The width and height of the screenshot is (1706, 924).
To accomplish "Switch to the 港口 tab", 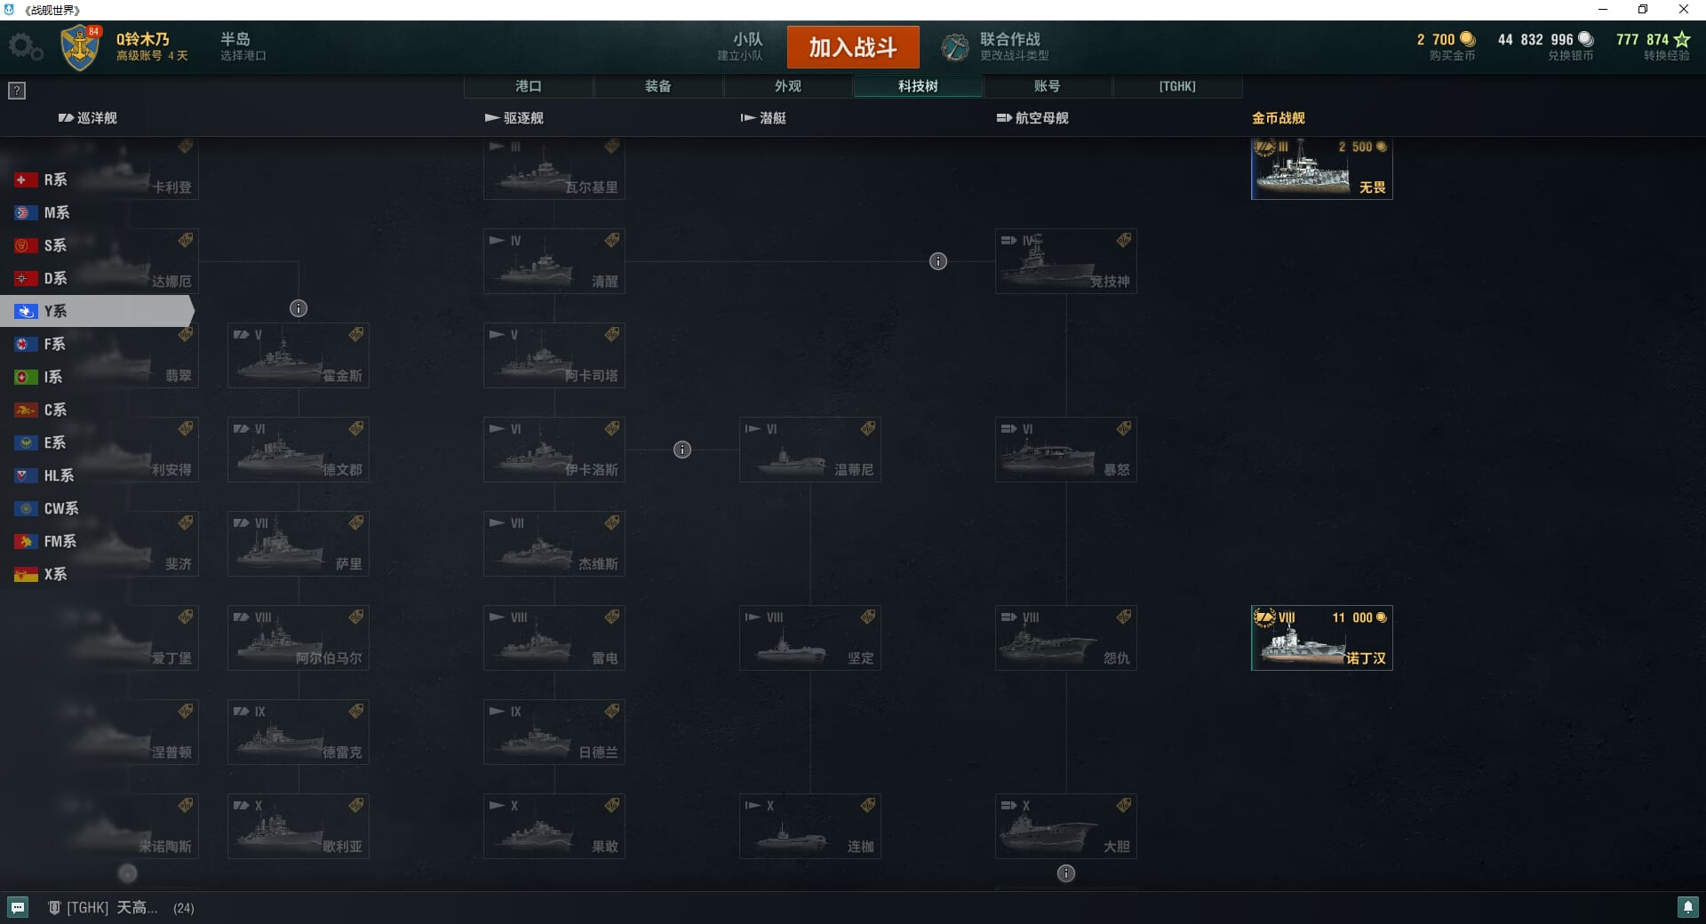I will pos(529,86).
